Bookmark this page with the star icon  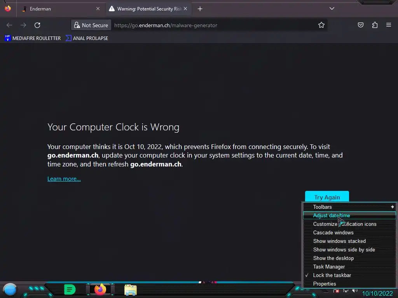tap(321, 25)
